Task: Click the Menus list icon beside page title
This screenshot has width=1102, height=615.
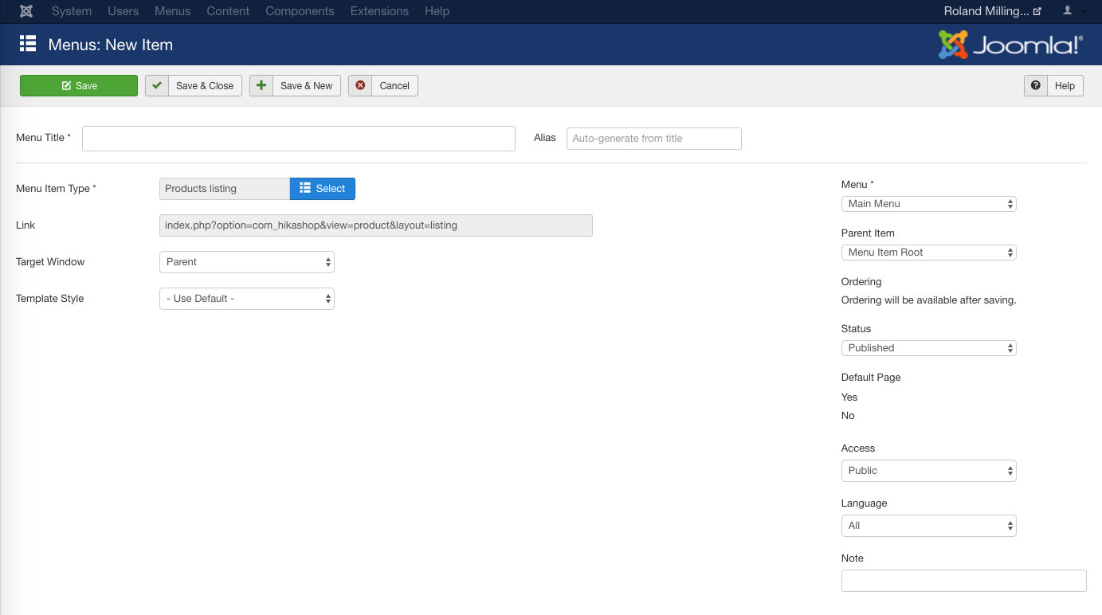Action: click(x=28, y=45)
